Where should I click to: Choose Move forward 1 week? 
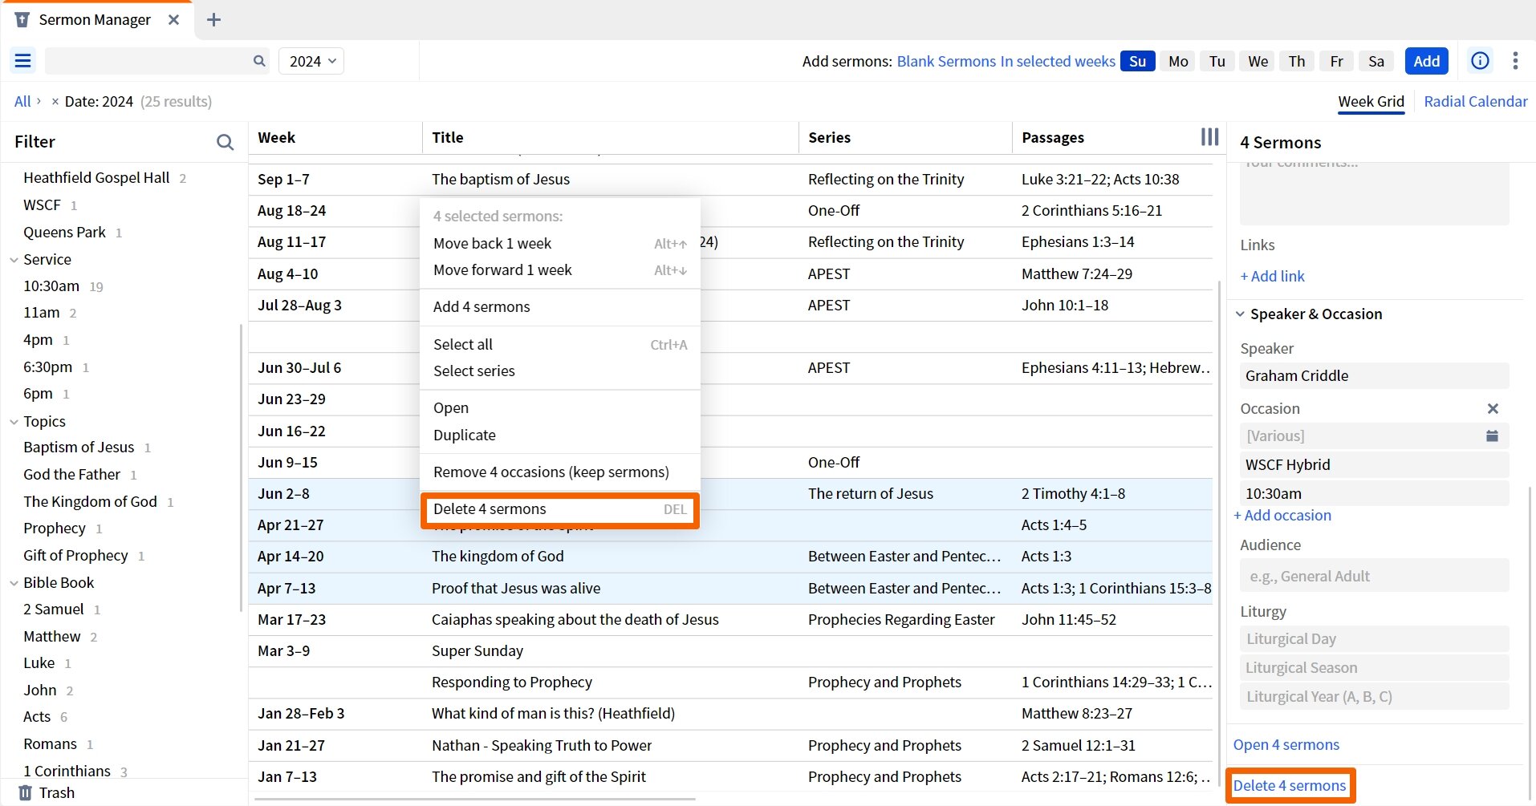pyautogui.click(x=560, y=270)
